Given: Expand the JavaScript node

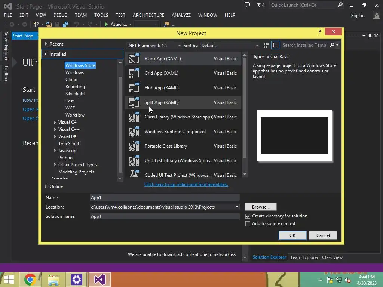Looking at the screenshot, I should tap(55, 151).
